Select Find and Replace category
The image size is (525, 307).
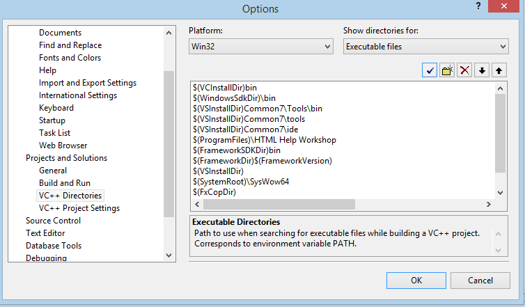click(70, 45)
